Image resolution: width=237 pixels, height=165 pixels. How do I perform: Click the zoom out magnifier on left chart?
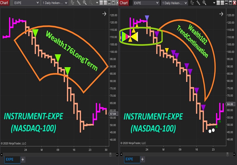click(x=91, y=3)
